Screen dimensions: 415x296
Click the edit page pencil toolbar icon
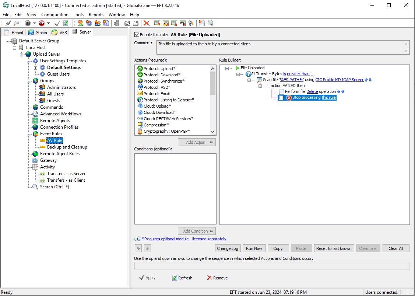point(210,23)
